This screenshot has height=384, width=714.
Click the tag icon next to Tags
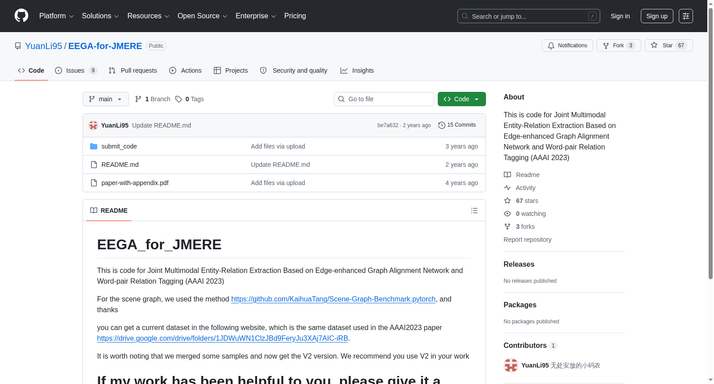point(178,99)
